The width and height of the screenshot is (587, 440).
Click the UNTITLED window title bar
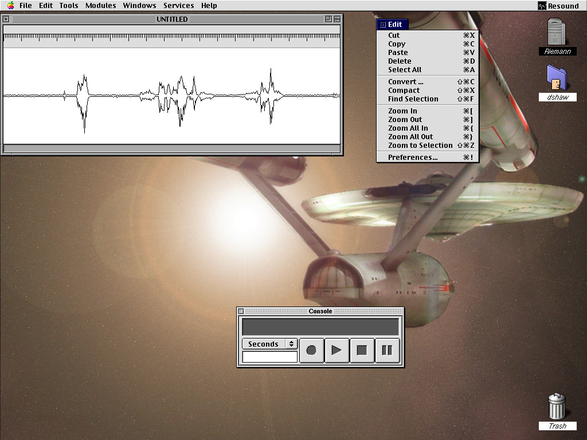pyautogui.click(x=172, y=19)
